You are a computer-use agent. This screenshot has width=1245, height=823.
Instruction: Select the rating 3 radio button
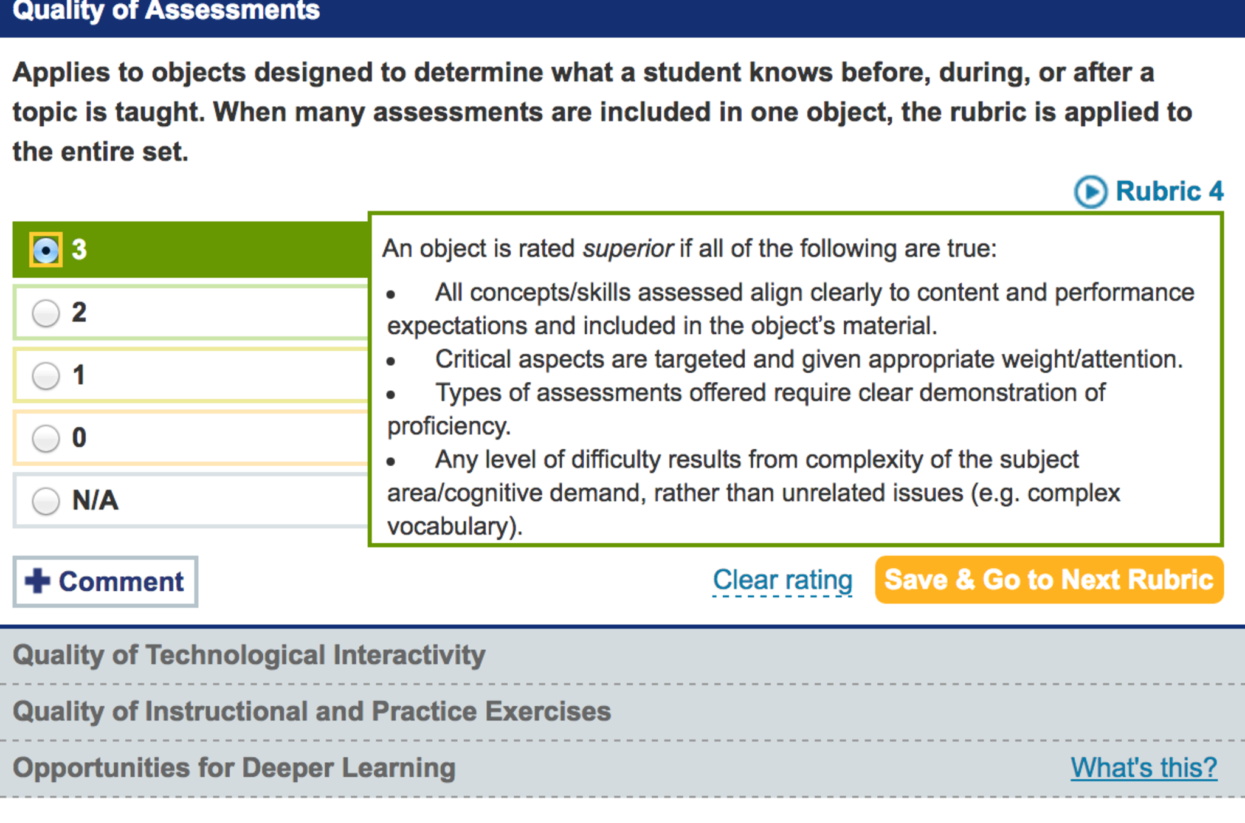(46, 250)
